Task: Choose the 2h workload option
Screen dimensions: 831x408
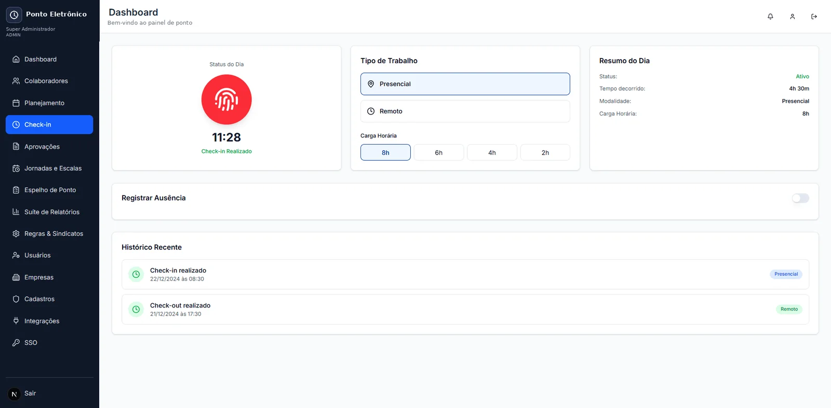Action: (x=545, y=152)
